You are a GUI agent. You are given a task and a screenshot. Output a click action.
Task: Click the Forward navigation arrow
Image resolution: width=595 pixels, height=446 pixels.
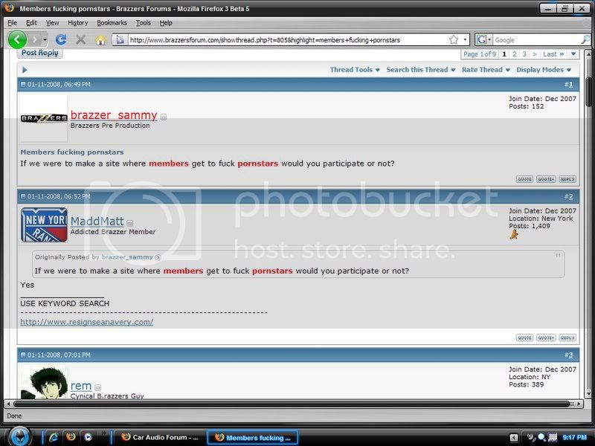point(34,39)
